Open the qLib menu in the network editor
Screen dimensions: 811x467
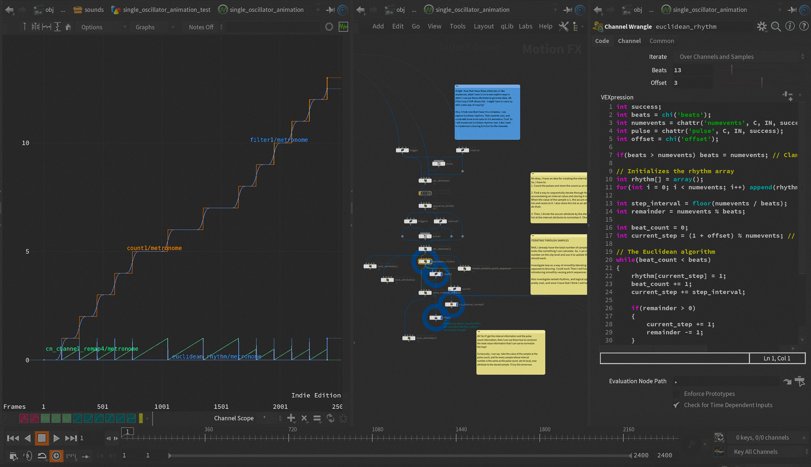pyautogui.click(x=507, y=26)
